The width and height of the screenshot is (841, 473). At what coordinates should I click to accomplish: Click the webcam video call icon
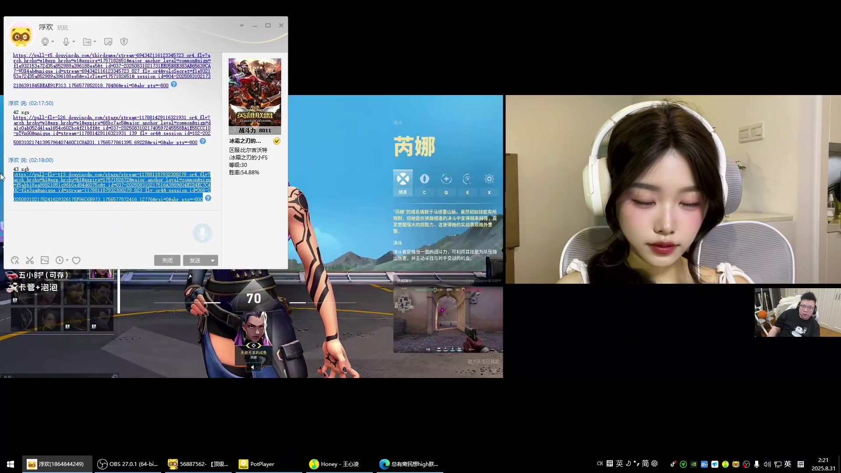[x=45, y=42]
